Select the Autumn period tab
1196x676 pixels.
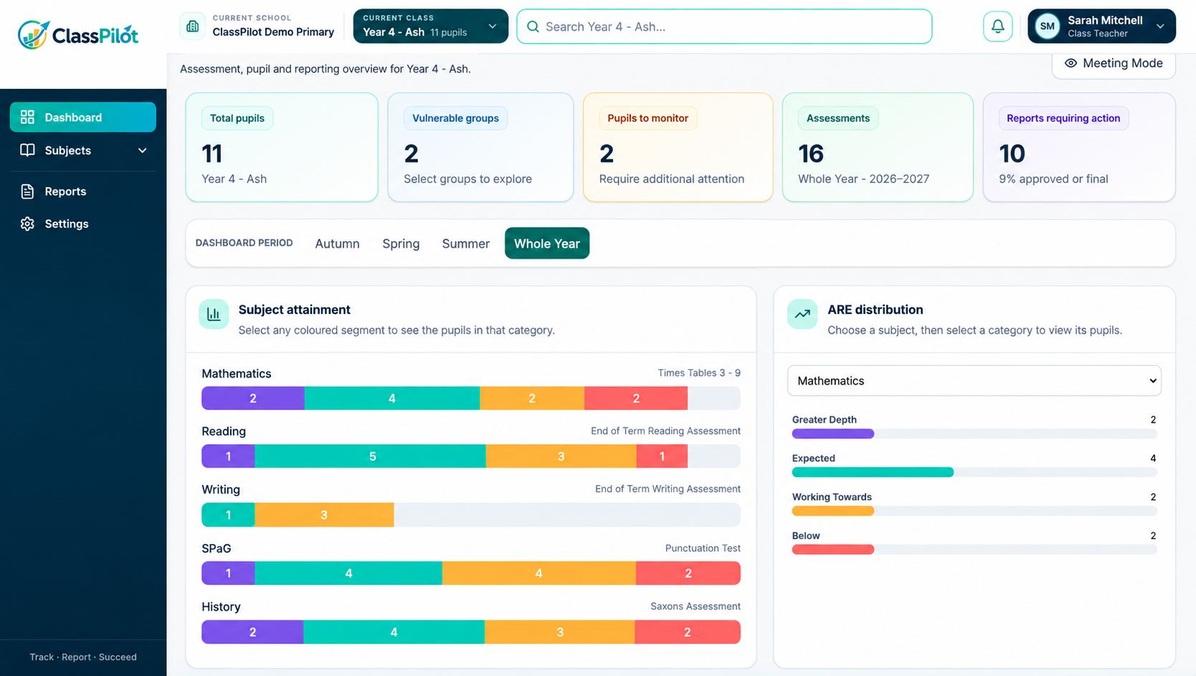pos(337,244)
